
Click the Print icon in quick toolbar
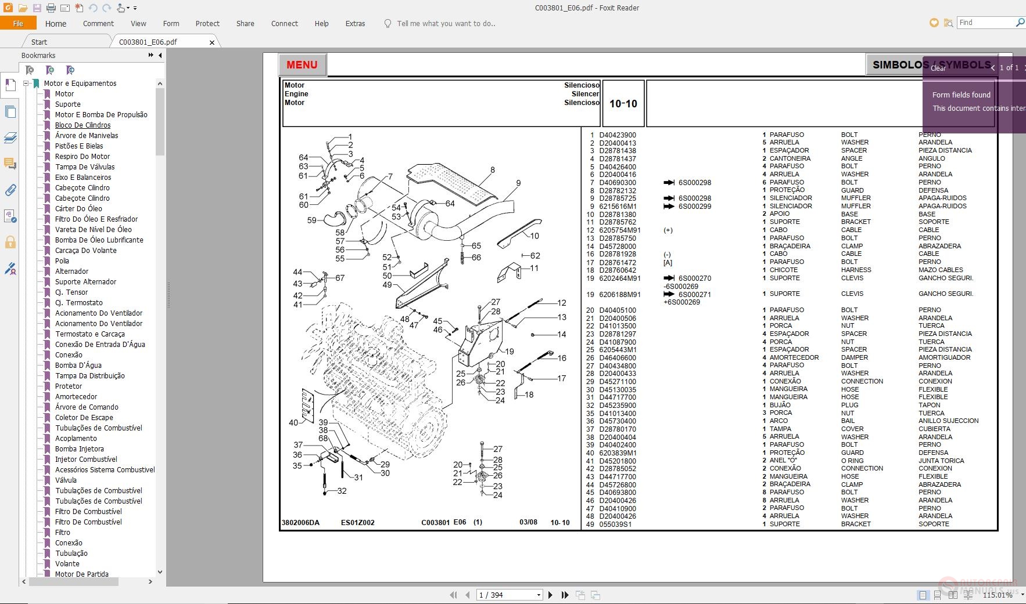click(x=51, y=8)
